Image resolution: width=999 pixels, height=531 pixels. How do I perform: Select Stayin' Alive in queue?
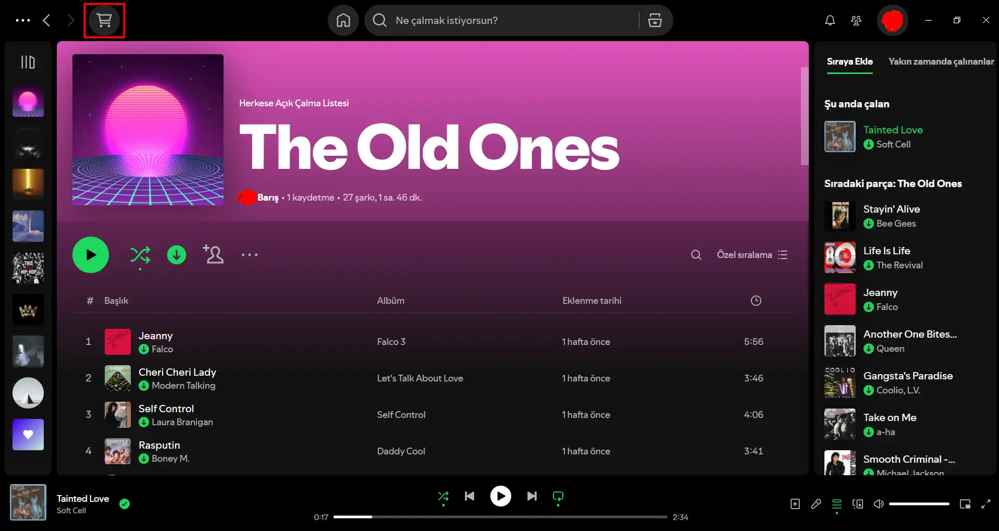(x=892, y=209)
